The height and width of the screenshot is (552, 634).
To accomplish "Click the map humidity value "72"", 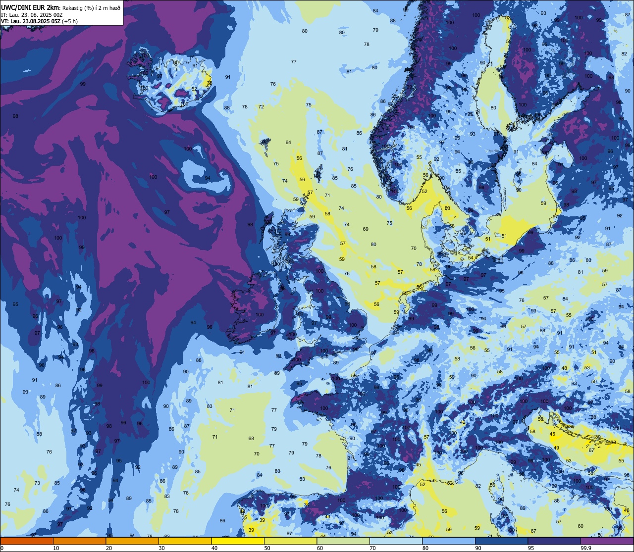I will (x=261, y=107).
